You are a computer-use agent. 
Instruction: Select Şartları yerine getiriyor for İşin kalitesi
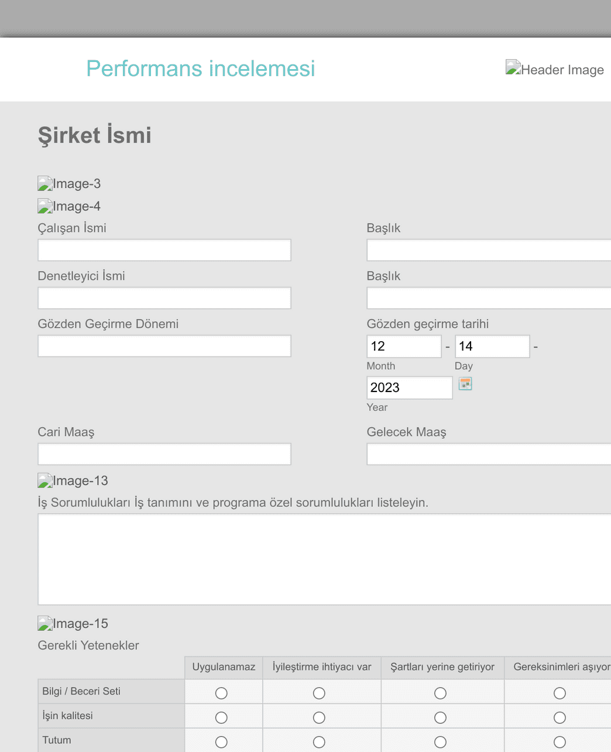click(x=441, y=717)
